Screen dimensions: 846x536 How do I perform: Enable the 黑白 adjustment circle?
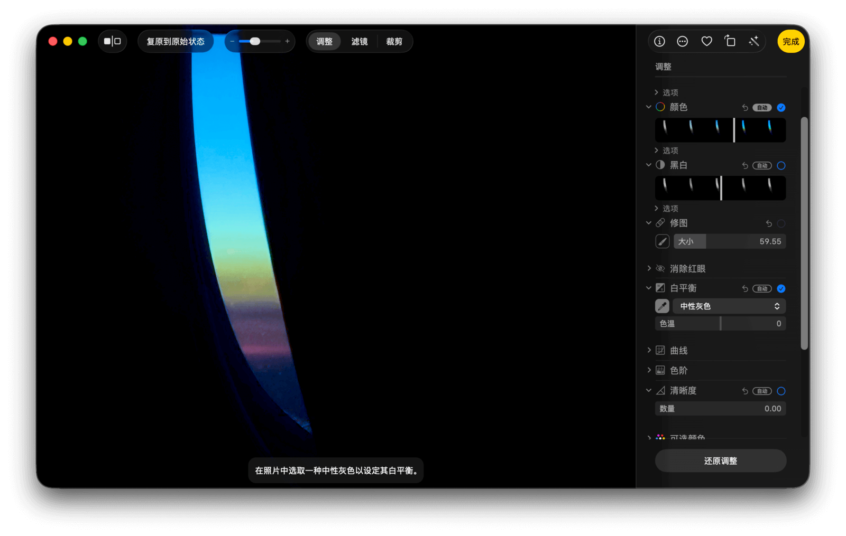tap(781, 166)
